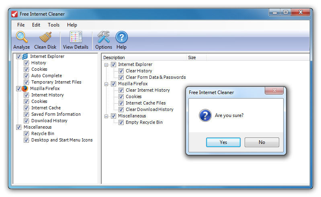Confirm the dialog by clicking Yes

tap(223, 142)
